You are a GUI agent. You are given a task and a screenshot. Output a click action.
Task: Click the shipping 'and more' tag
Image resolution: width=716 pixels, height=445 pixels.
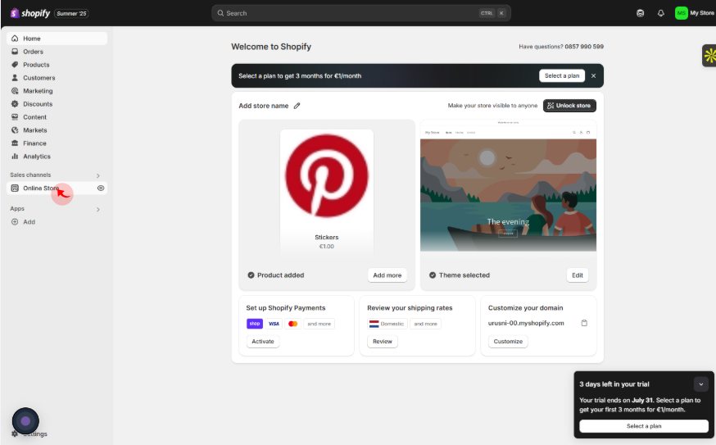[x=425, y=324]
